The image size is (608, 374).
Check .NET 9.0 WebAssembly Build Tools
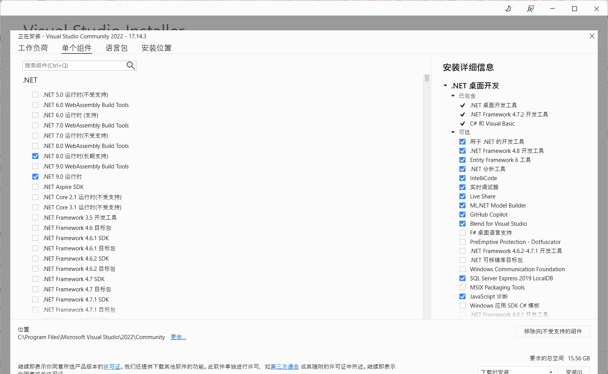(35, 167)
